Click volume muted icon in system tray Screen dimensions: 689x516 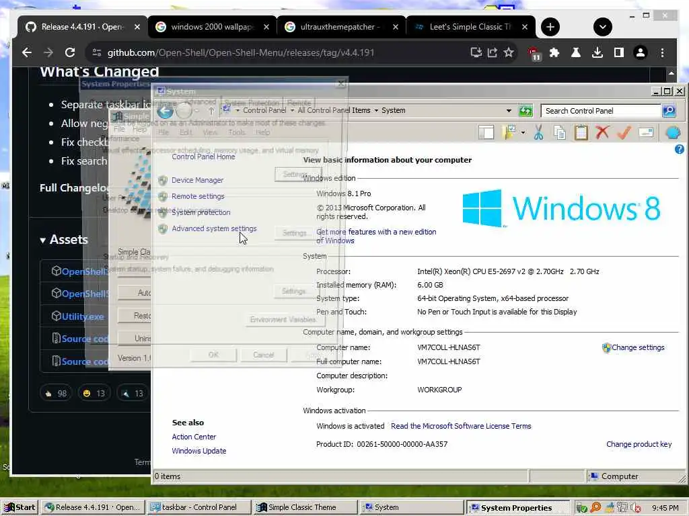pyautogui.click(x=635, y=508)
